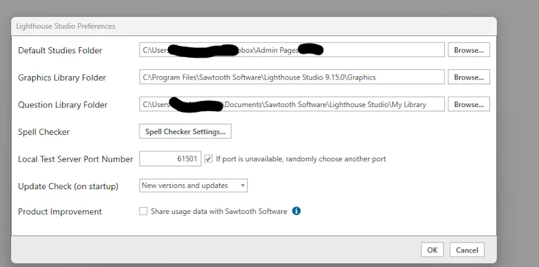Click the Local Test Server Port Number label
This screenshot has height=267, width=539.
tap(75, 159)
